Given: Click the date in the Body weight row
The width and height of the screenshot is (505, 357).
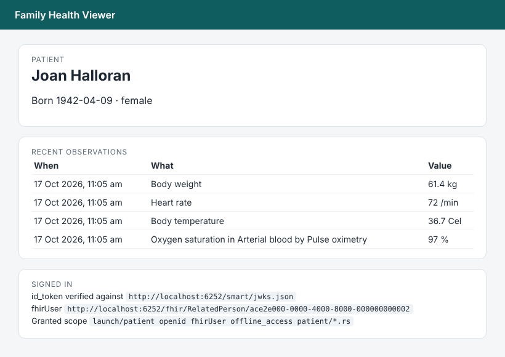Looking at the screenshot, I should (x=78, y=184).
